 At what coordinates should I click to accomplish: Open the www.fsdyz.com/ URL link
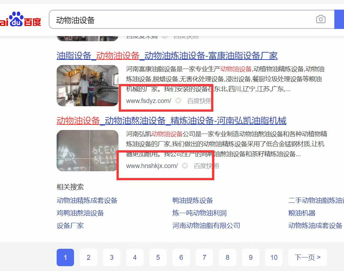pyautogui.click(x=149, y=101)
